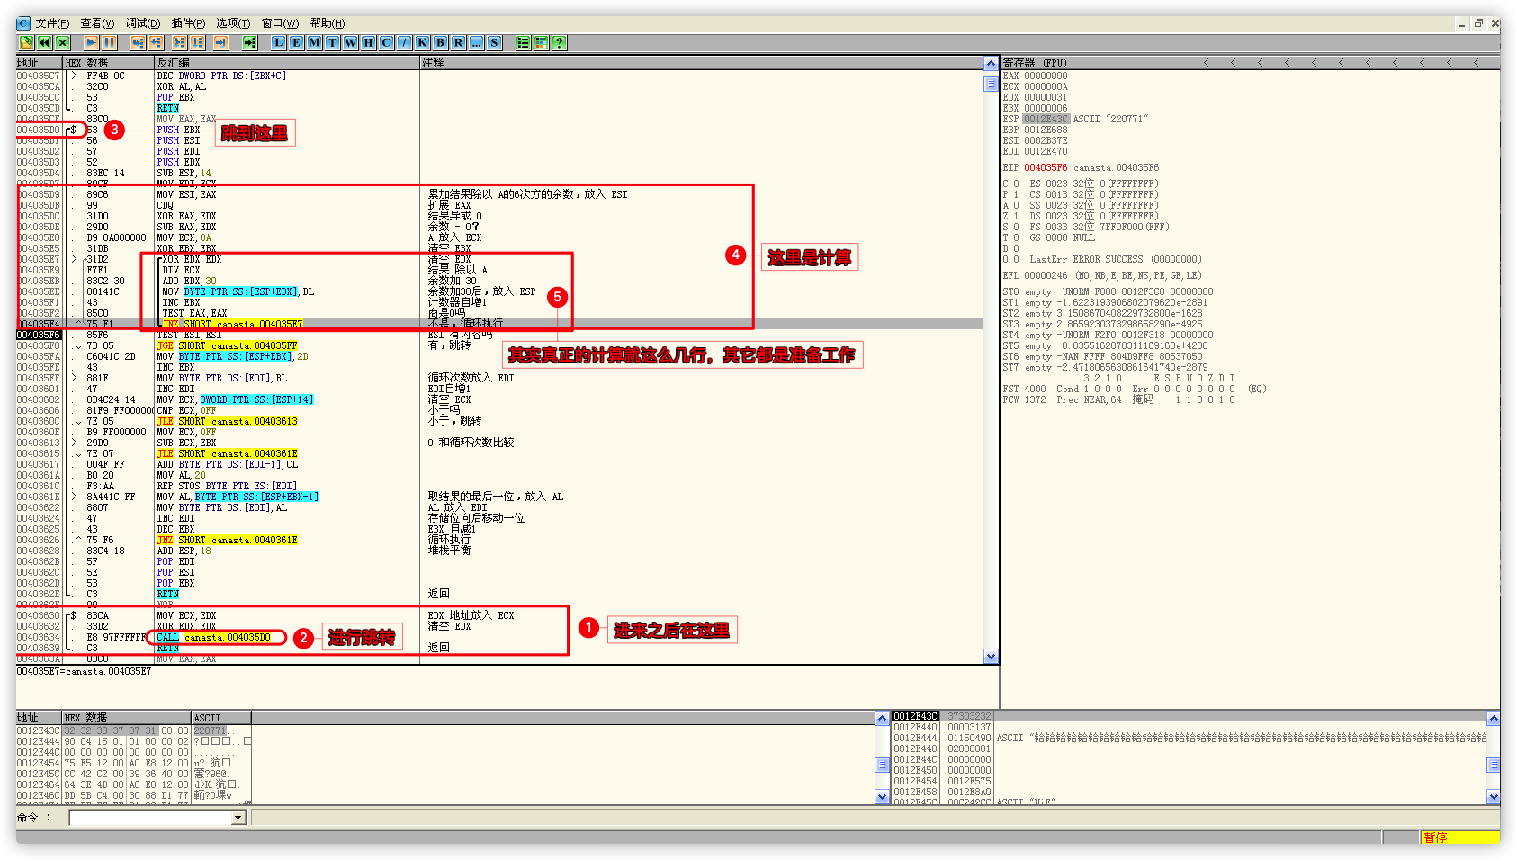Show Memory map using M button
This screenshot has height=860, width=1517.
tap(314, 42)
